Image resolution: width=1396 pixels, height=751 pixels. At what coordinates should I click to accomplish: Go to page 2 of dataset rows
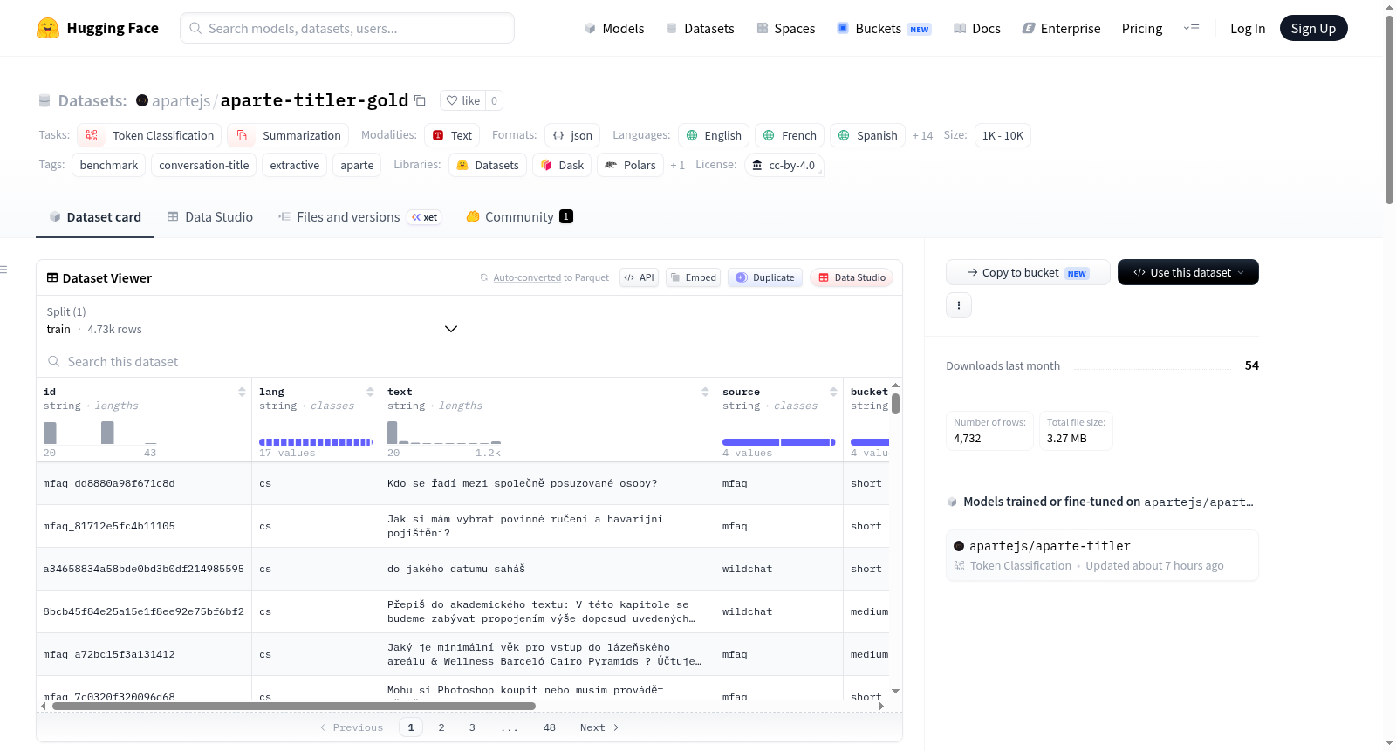pos(441,727)
